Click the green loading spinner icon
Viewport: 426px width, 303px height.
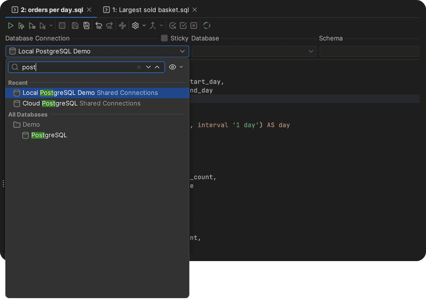(207, 26)
